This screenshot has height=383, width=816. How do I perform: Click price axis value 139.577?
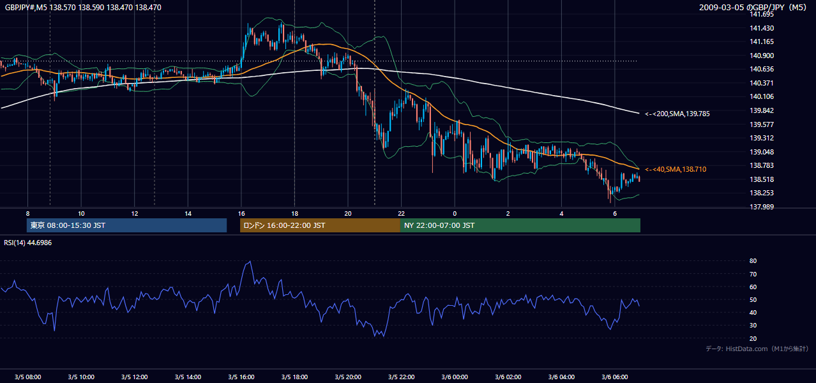[762, 124]
